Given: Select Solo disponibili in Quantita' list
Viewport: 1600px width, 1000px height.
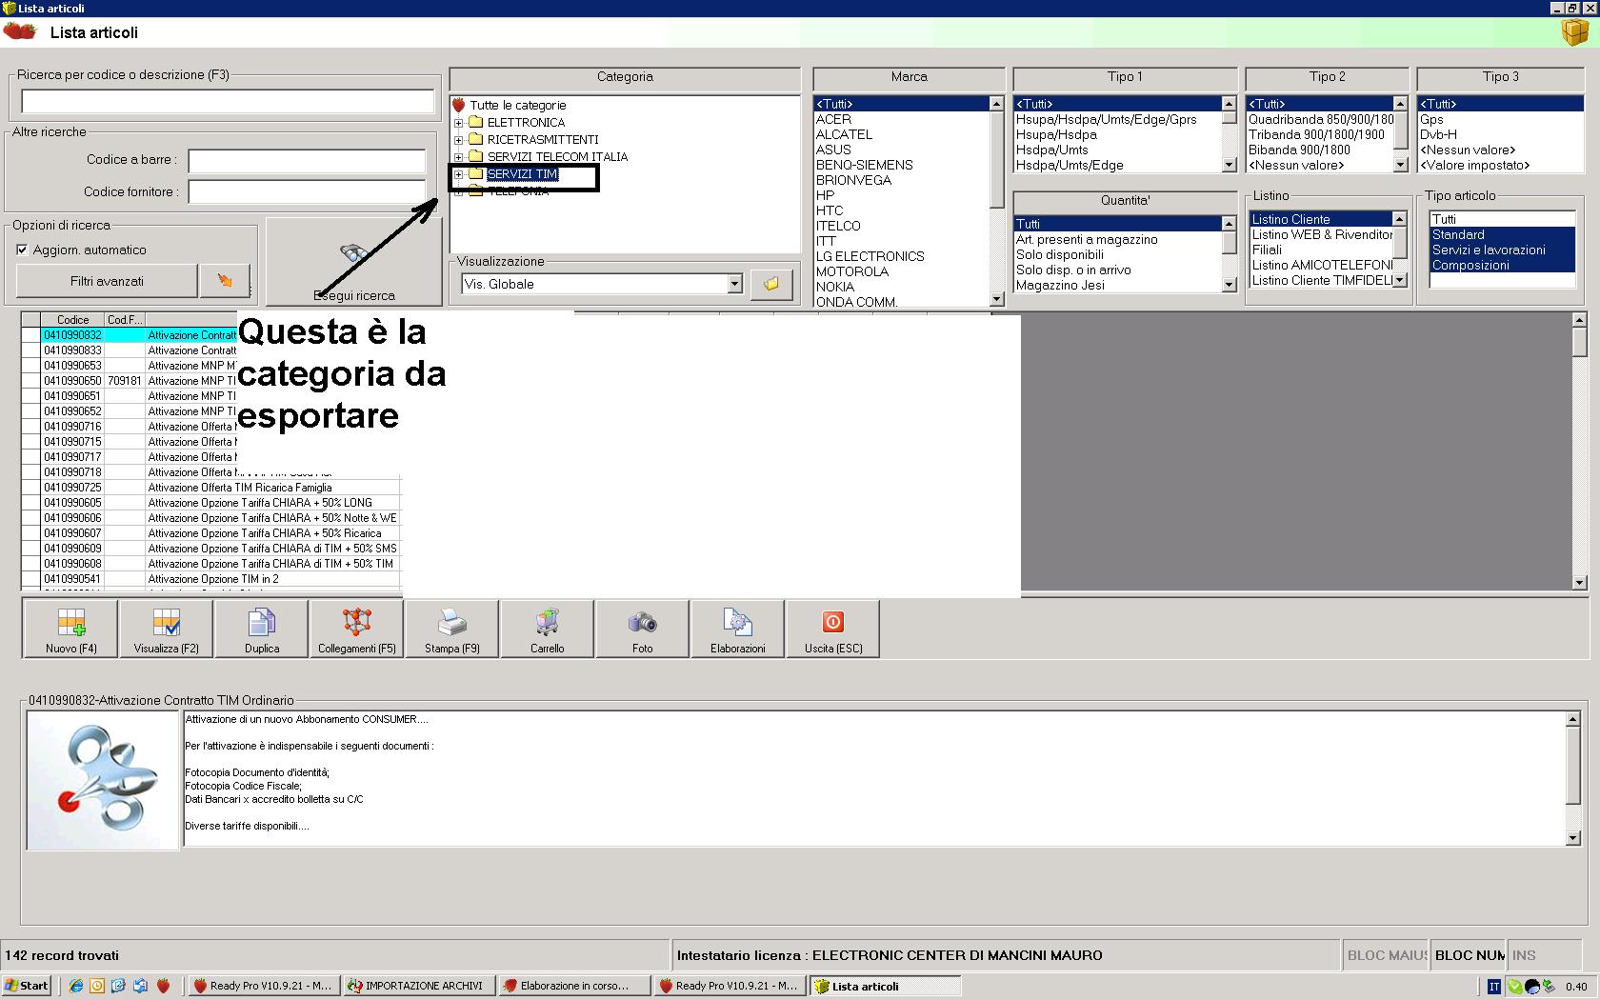Looking at the screenshot, I should pos(1060,254).
